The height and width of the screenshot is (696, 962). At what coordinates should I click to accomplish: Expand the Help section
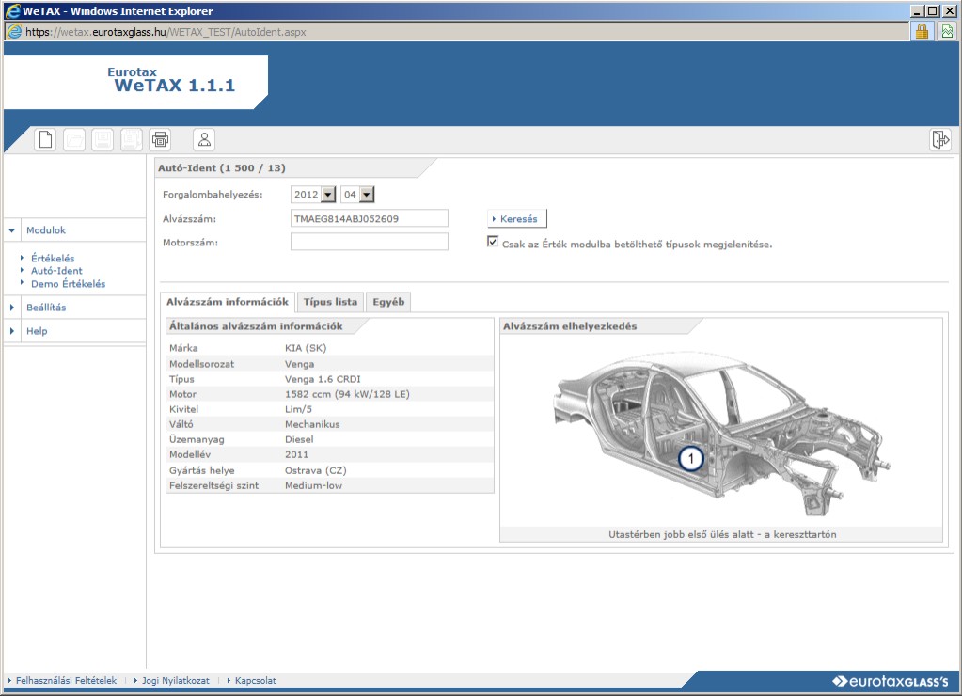pyautogui.click(x=12, y=331)
